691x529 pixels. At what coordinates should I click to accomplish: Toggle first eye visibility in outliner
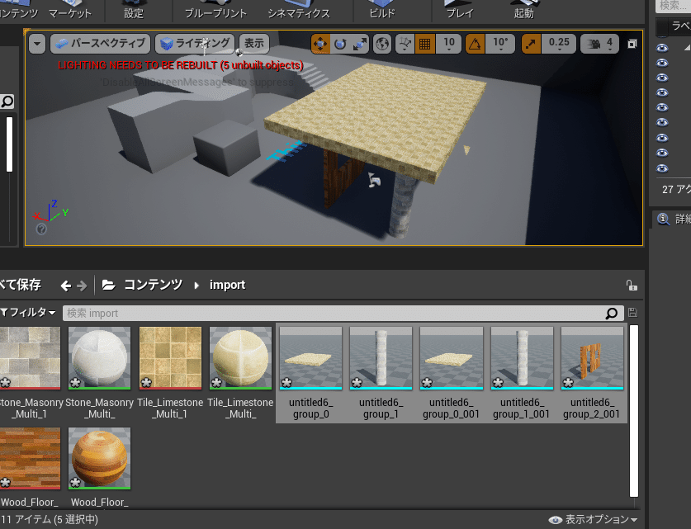tap(662, 48)
